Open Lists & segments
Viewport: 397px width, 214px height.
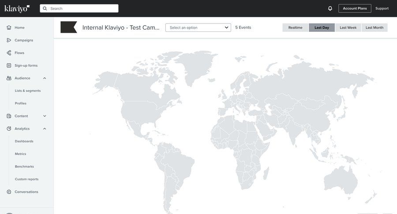click(x=28, y=91)
